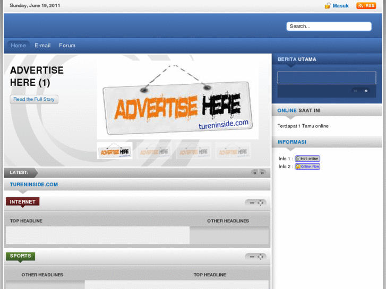386x289 pixels.
Task: Collapse the Sports section with minus icon
Action: click(x=252, y=257)
